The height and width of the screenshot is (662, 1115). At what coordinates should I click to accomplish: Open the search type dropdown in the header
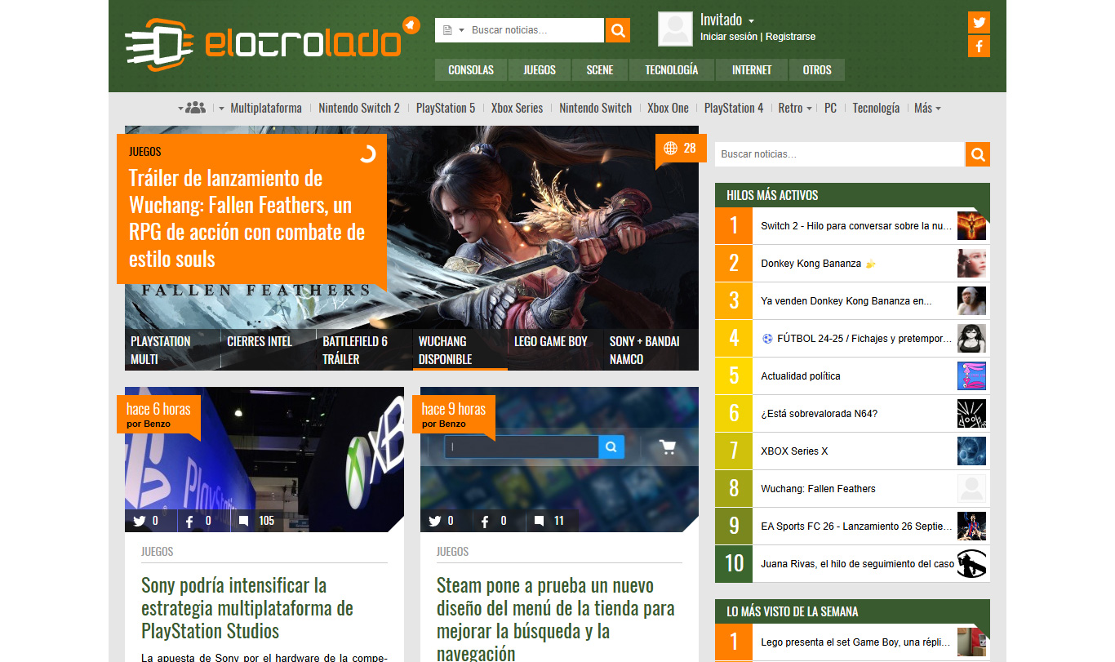tap(453, 30)
